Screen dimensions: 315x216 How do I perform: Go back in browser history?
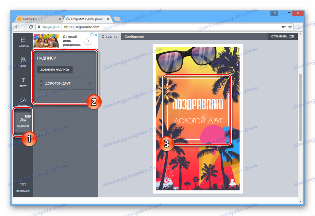pos(17,27)
